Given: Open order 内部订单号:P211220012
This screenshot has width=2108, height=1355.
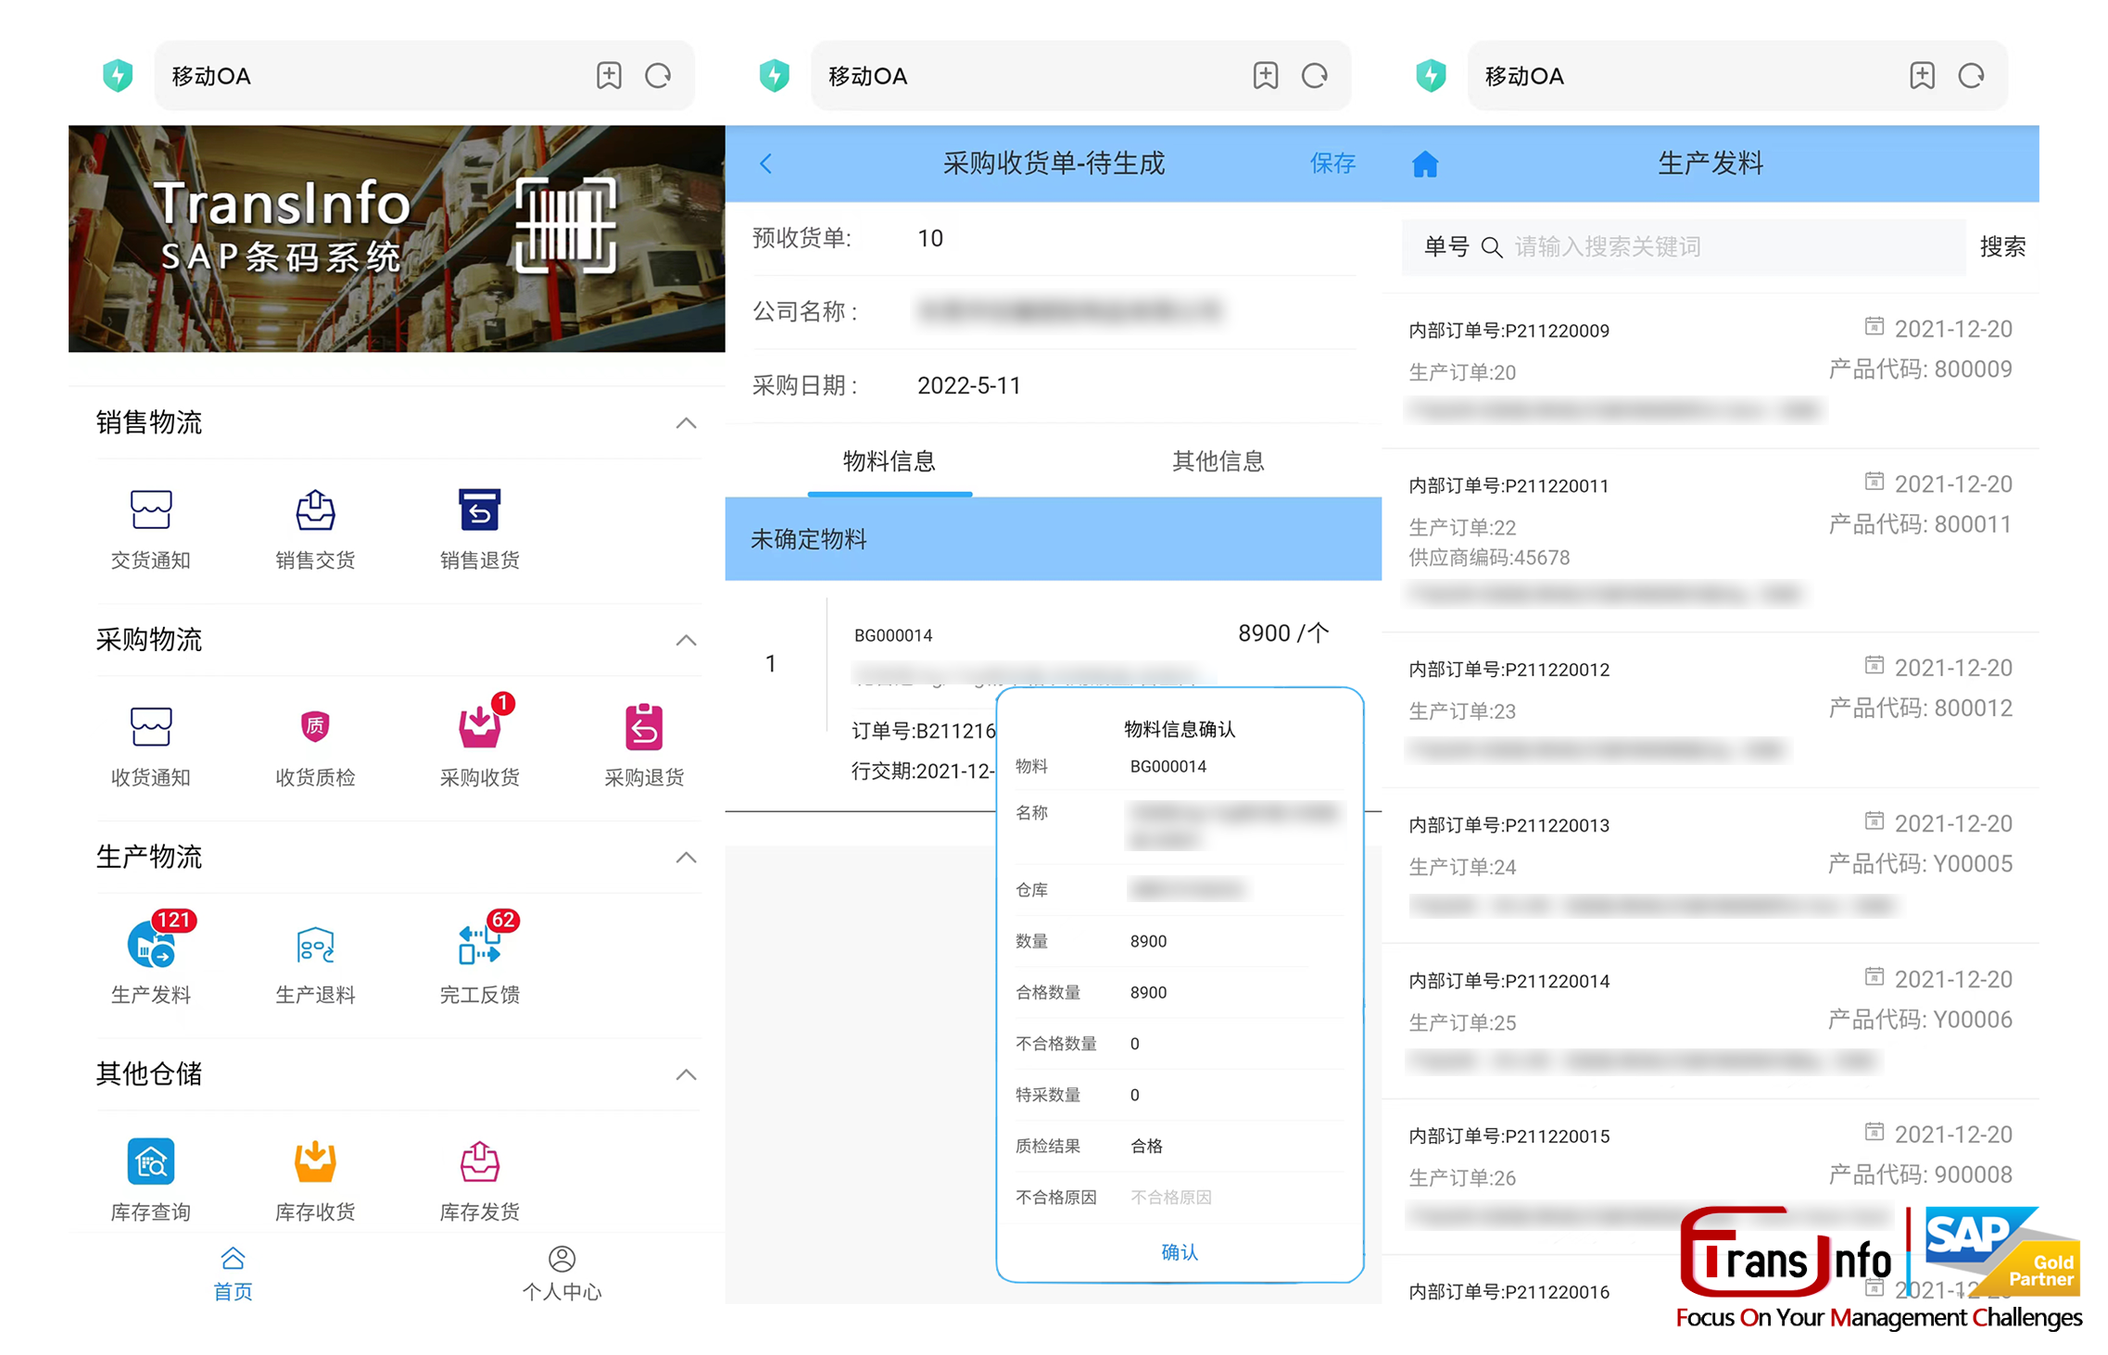Looking at the screenshot, I should click(1710, 710).
